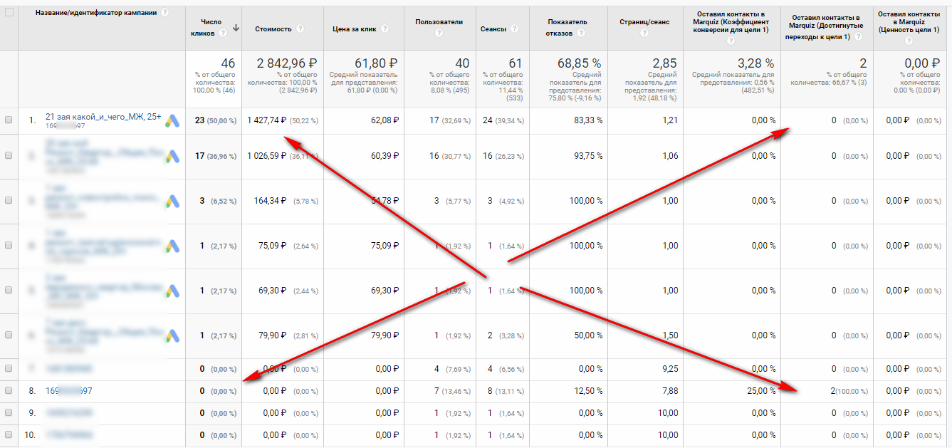Click bounce rate cell 83,33 %

tap(588, 121)
